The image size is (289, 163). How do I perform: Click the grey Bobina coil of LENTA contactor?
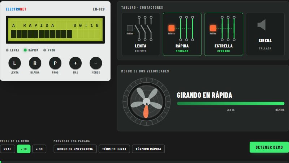tap(130, 28)
